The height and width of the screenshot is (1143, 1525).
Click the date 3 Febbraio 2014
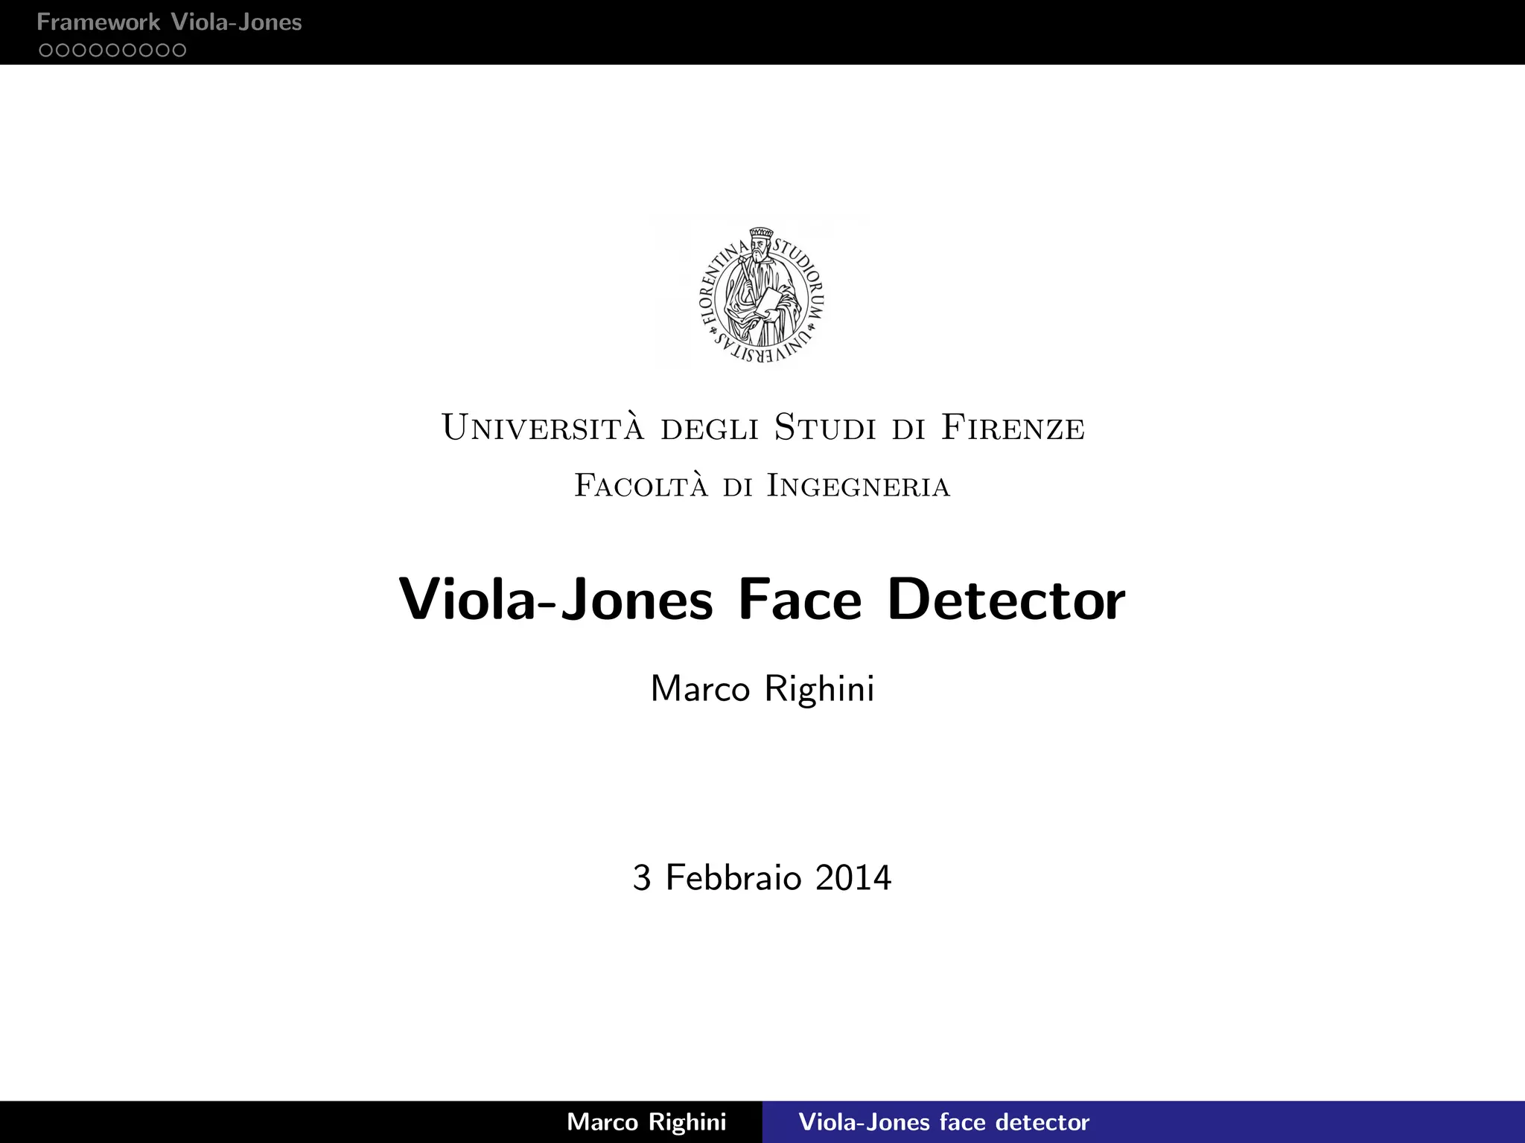762,877
